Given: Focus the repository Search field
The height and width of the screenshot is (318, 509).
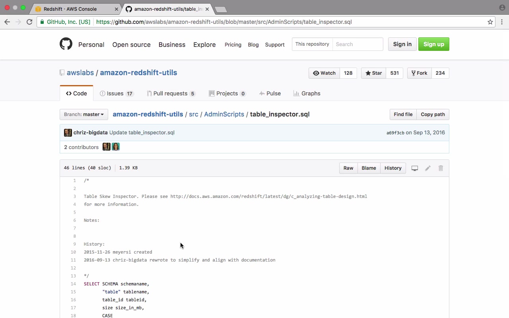Looking at the screenshot, I should point(357,44).
